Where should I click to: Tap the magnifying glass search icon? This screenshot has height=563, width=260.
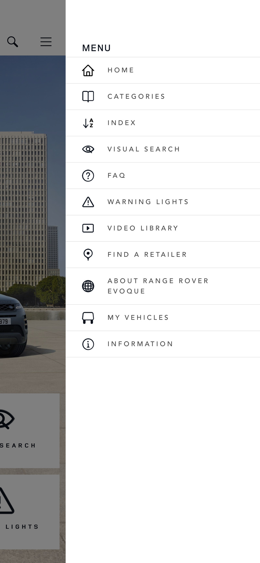pos(13,42)
